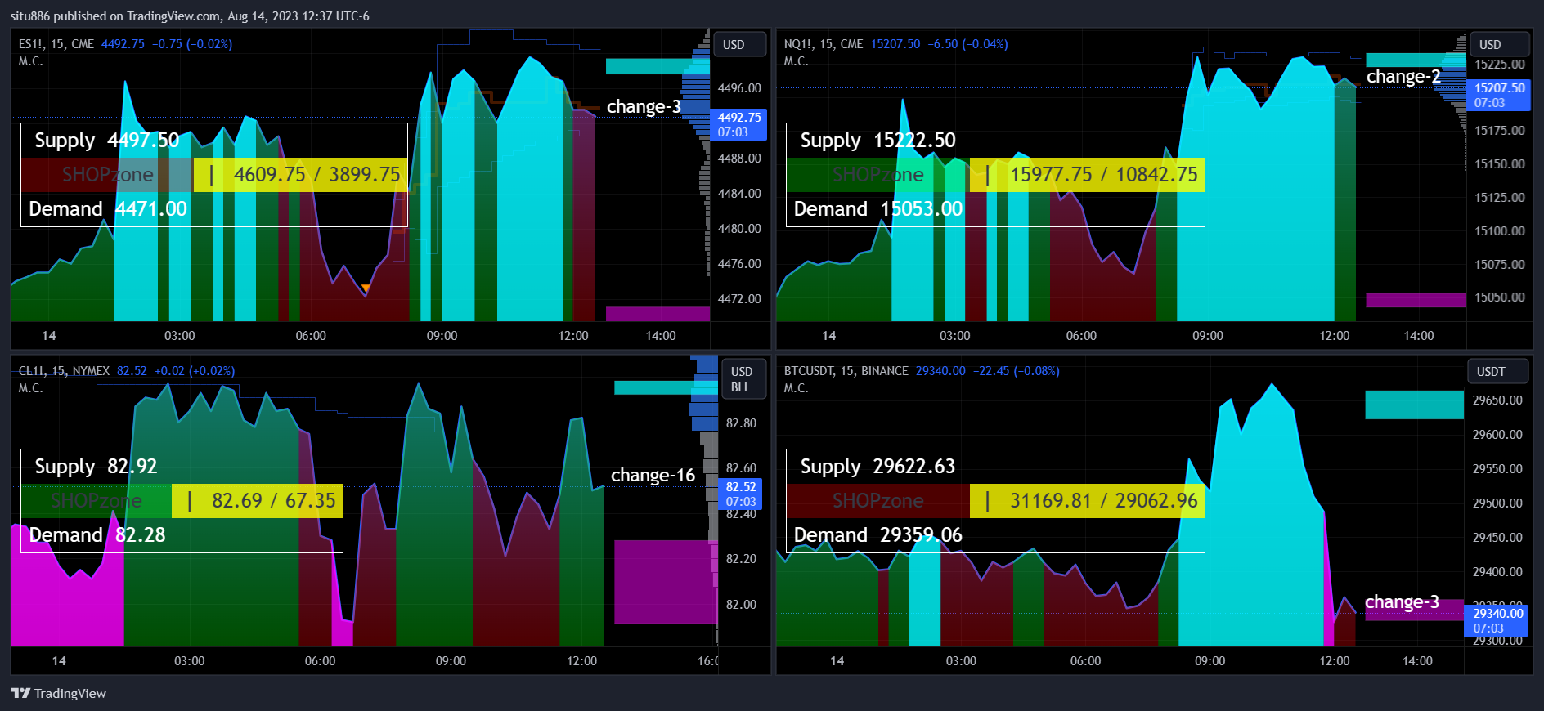Click the '-22.45 (-0.08%)' change value for BTCUSDT

[1017, 371]
